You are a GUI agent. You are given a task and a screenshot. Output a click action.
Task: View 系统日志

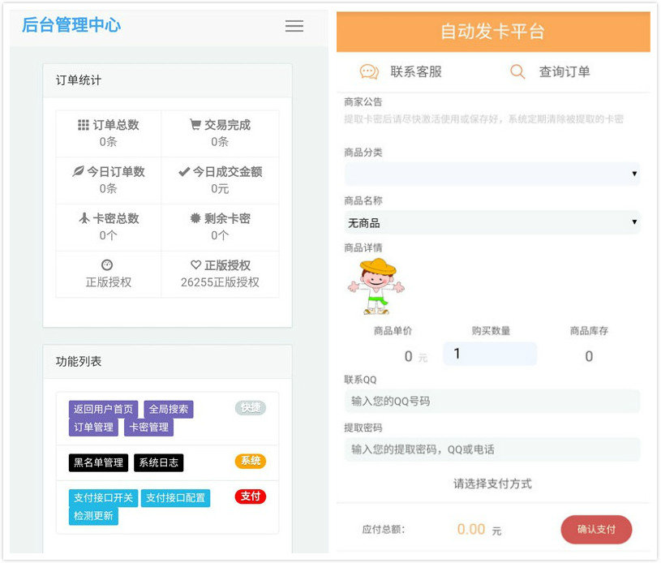[x=158, y=462]
